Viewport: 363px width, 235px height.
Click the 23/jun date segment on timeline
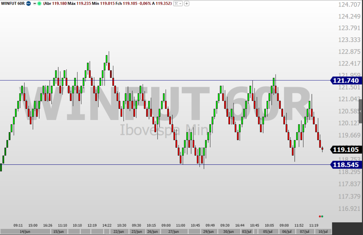point(137,232)
